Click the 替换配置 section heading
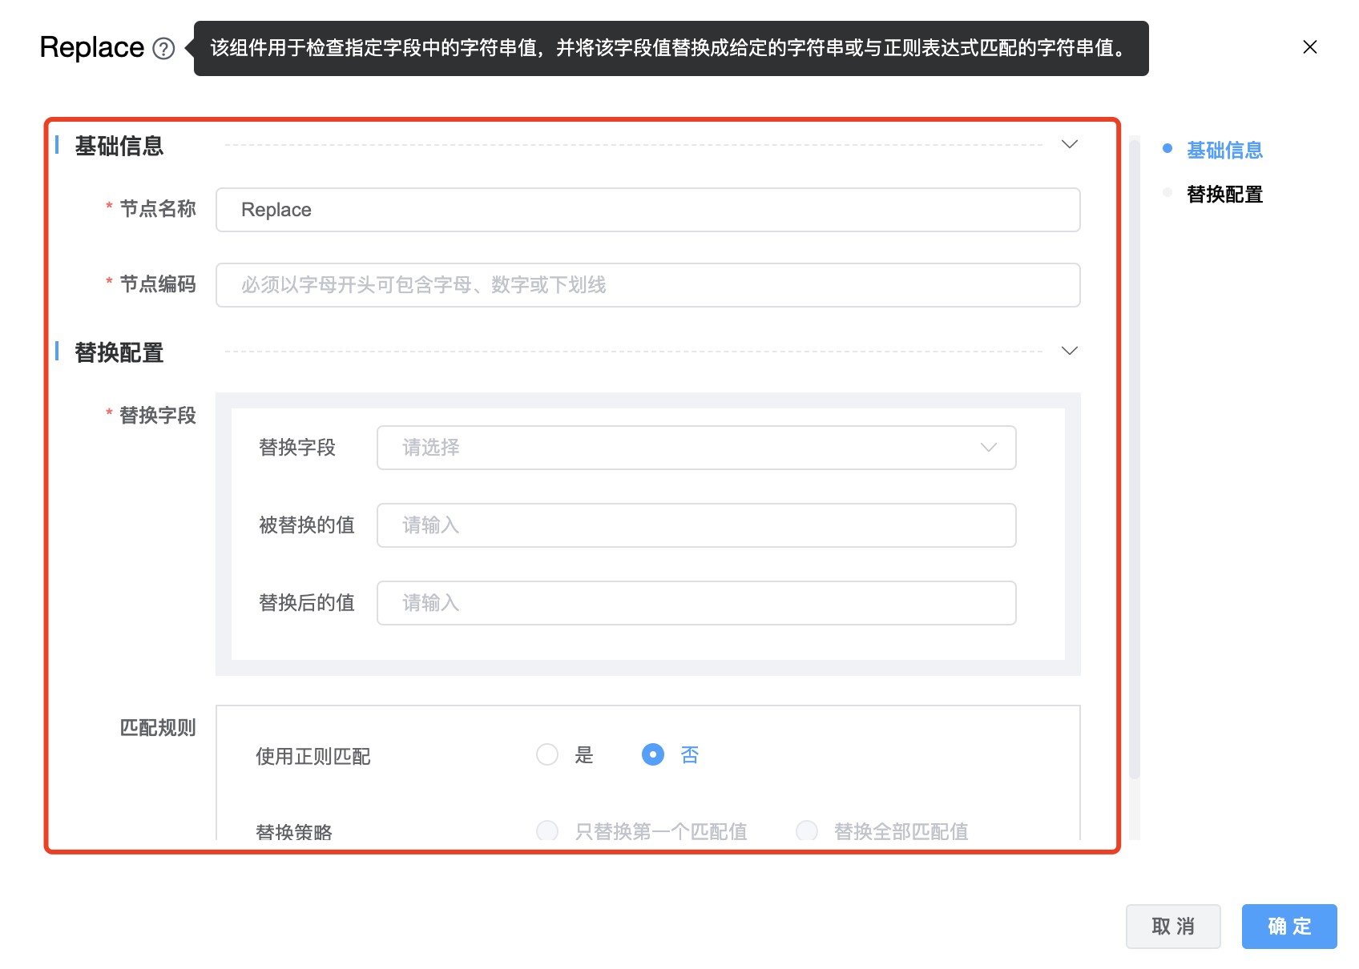Screen dimensions: 1359x969 point(119,352)
